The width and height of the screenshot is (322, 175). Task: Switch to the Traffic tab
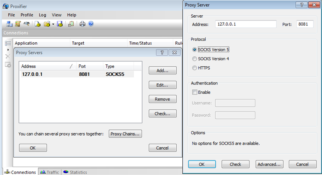click(x=50, y=172)
